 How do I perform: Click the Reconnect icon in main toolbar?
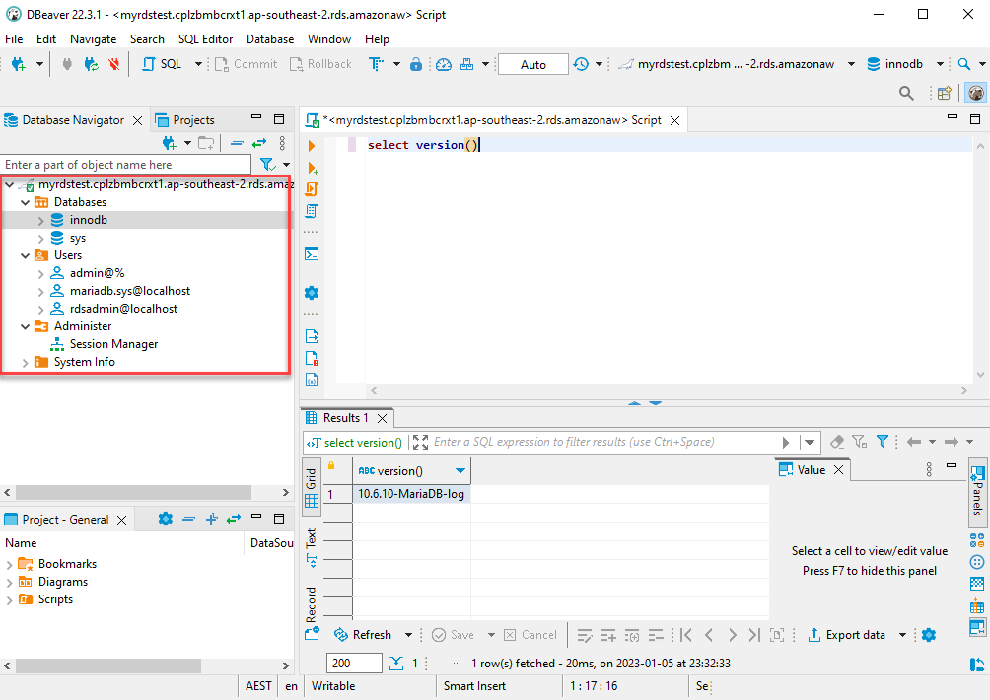pos(91,64)
